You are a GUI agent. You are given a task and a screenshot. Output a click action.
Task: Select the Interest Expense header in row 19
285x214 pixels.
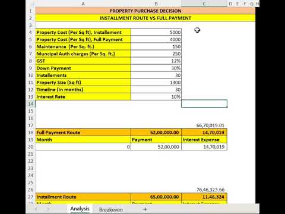point(204,140)
